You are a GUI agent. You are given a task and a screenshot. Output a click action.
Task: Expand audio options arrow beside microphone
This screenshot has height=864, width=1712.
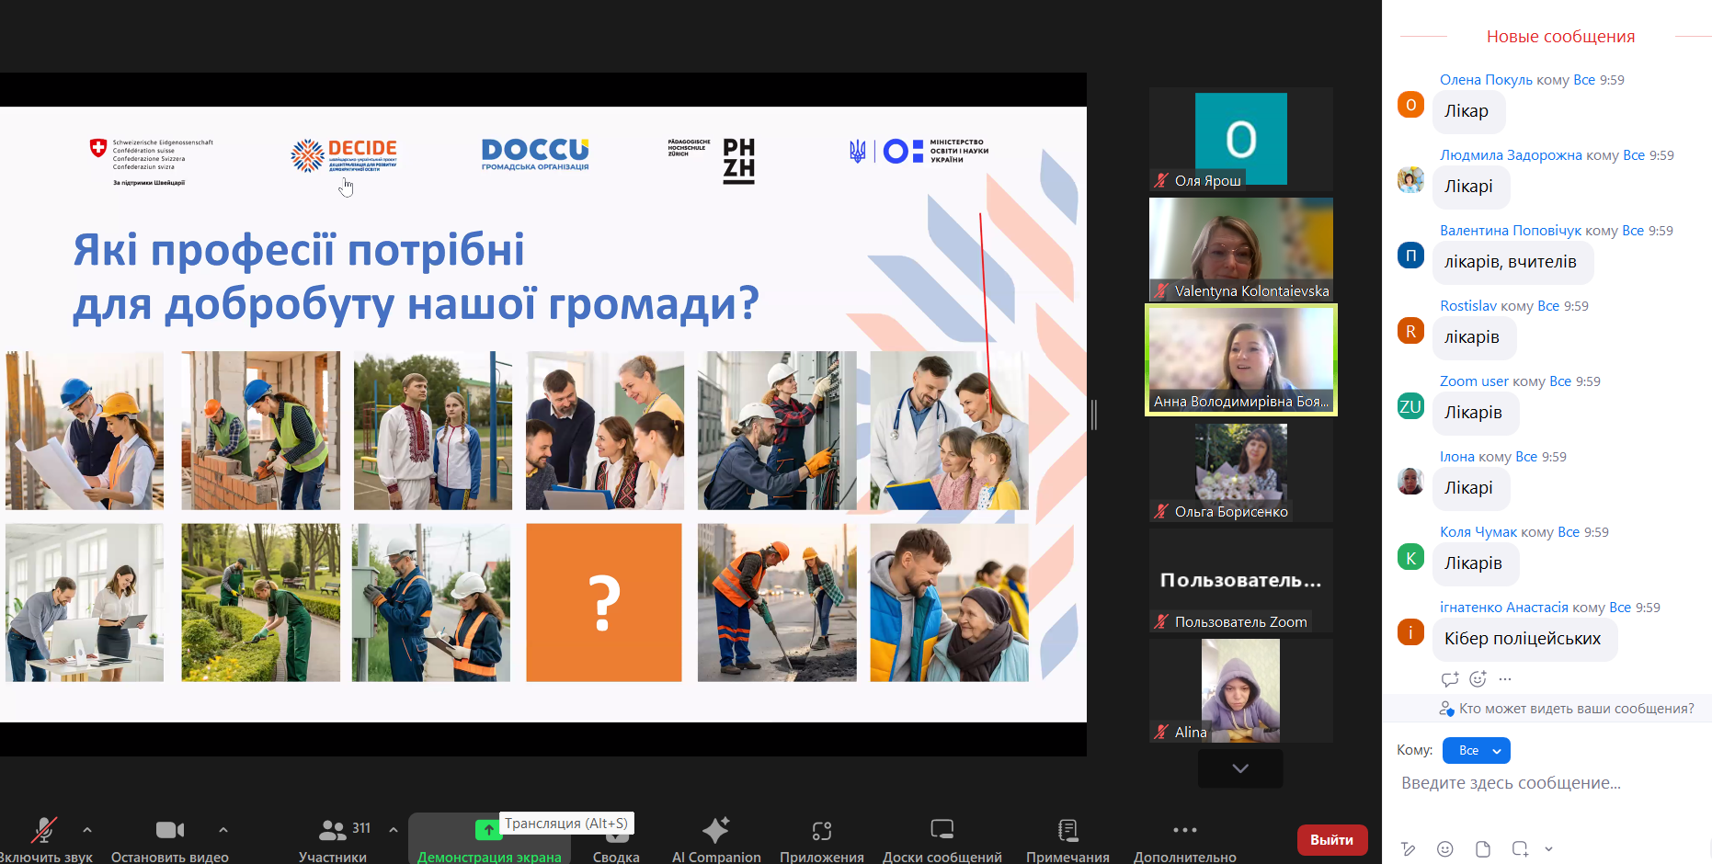(87, 829)
